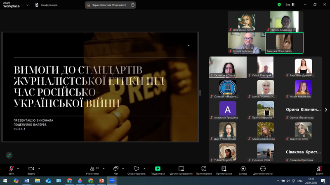The width and height of the screenshot is (330, 185).
Task: Open reactions with Отреагировать heart icon
Action: tap(137, 170)
